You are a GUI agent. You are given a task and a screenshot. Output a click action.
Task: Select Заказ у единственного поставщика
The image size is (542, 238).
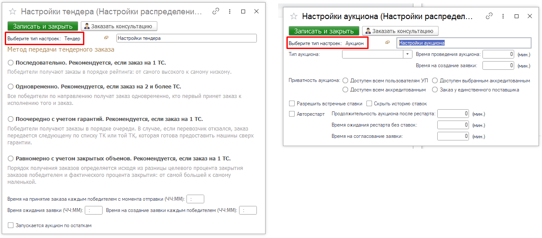click(x=435, y=90)
